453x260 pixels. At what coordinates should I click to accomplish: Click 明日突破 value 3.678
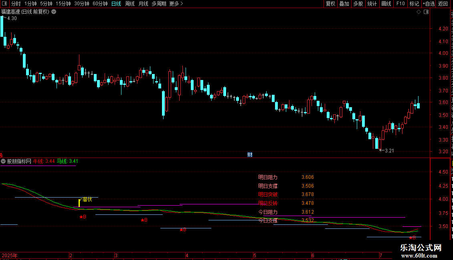307,194
